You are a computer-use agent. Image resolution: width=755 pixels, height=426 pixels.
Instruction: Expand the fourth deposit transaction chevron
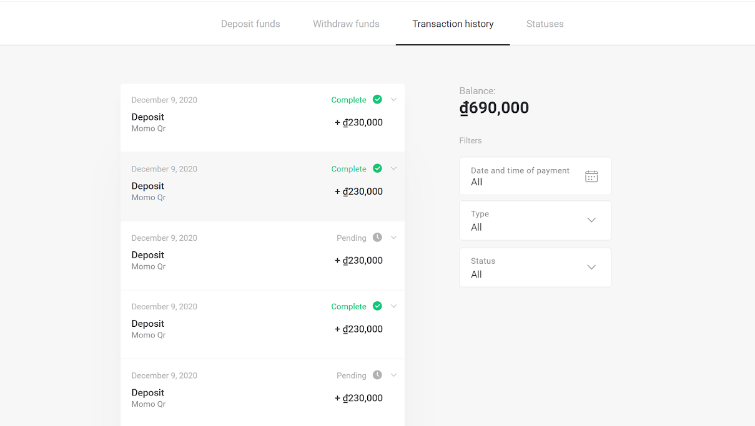coord(393,306)
